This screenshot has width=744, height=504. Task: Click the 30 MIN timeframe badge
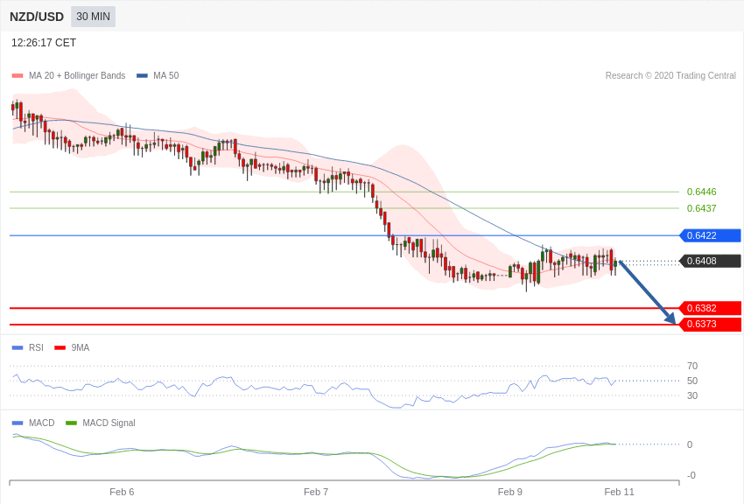pyautogui.click(x=93, y=17)
